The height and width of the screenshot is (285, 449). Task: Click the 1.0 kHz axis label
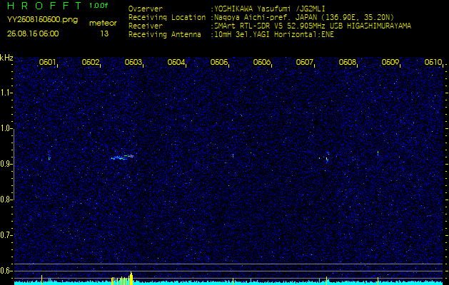(6, 128)
